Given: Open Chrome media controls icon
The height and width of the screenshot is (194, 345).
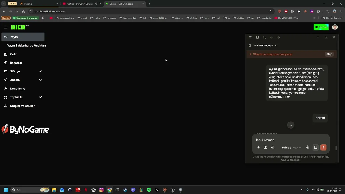Looking at the screenshot, I should (x=328, y=11).
